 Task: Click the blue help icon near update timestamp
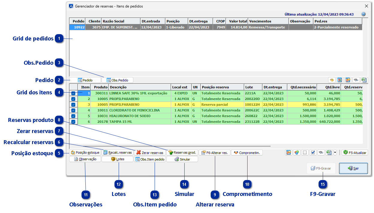pyautogui.click(x=363, y=14)
